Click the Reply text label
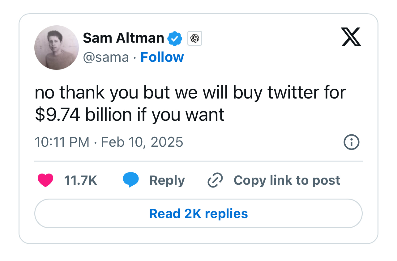 167,180
